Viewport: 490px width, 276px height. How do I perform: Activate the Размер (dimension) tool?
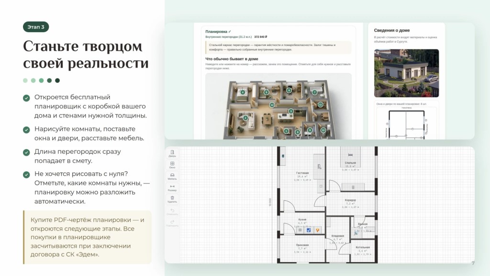click(x=172, y=187)
